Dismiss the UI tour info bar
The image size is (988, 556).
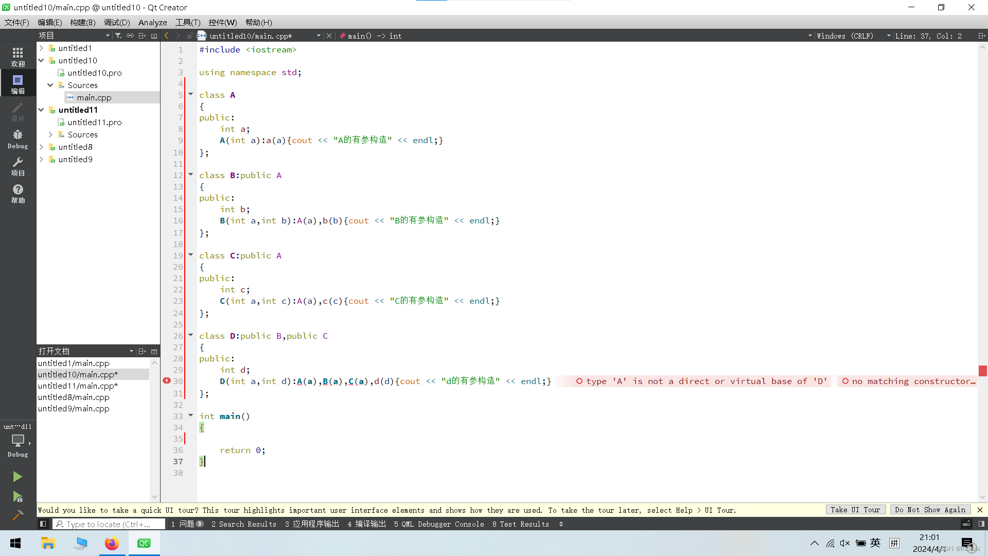tap(980, 510)
